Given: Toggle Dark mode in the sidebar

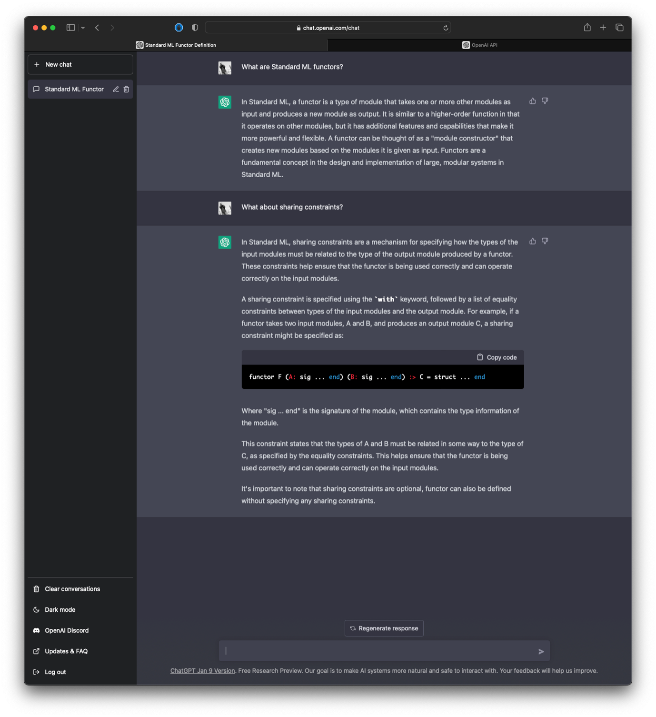Looking at the screenshot, I should [60, 610].
